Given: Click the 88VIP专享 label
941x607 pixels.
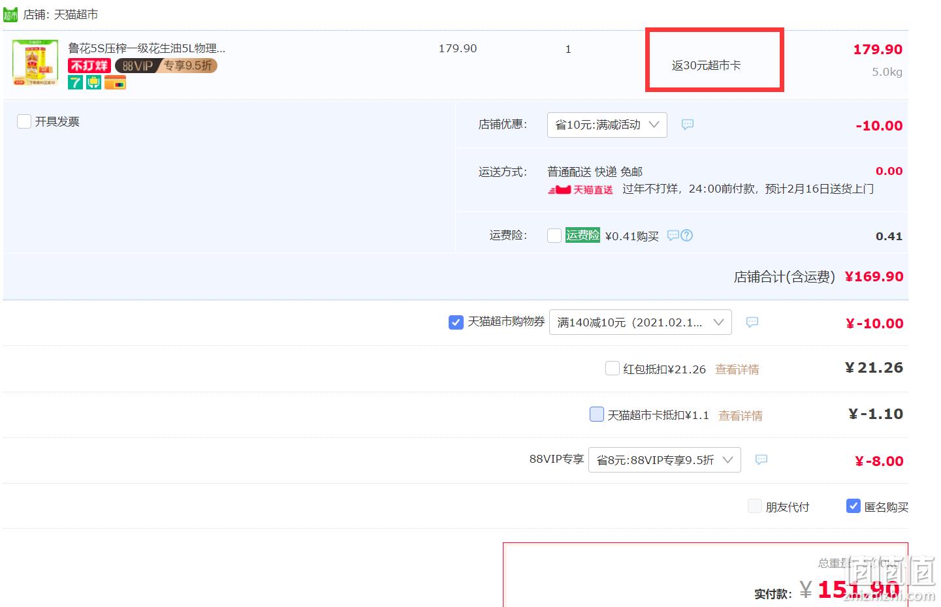Looking at the screenshot, I should click(x=556, y=459).
